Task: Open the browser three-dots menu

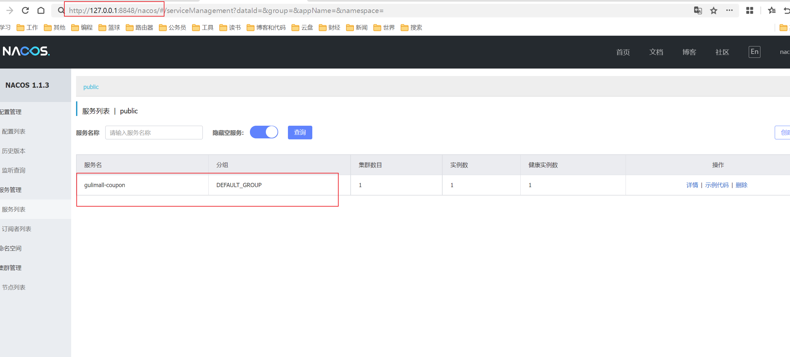Action: 729,10
